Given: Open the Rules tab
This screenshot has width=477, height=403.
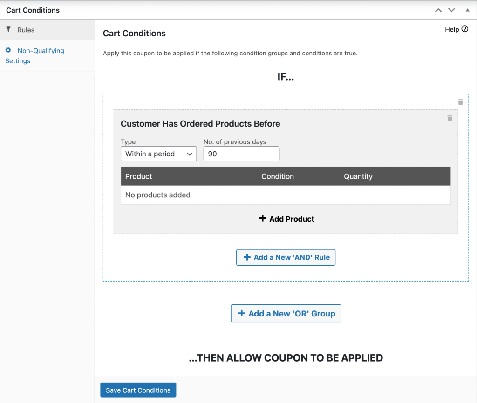Looking at the screenshot, I should [x=48, y=30].
